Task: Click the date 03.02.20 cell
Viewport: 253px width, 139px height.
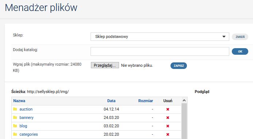Action: [111, 126]
